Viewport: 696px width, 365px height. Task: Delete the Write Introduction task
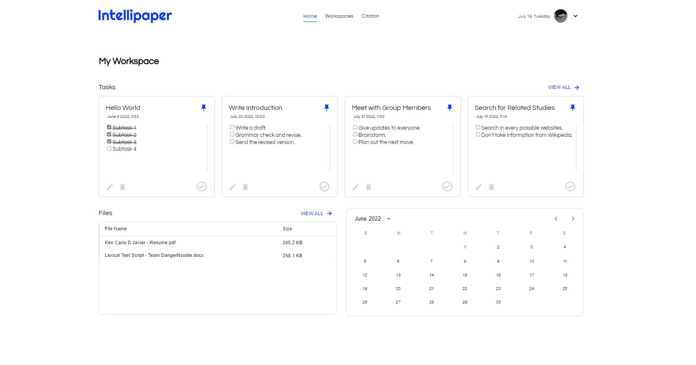pyautogui.click(x=245, y=187)
